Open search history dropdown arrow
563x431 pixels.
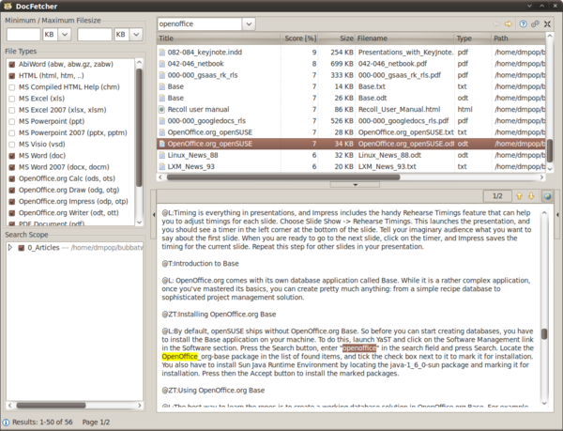point(249,24)
